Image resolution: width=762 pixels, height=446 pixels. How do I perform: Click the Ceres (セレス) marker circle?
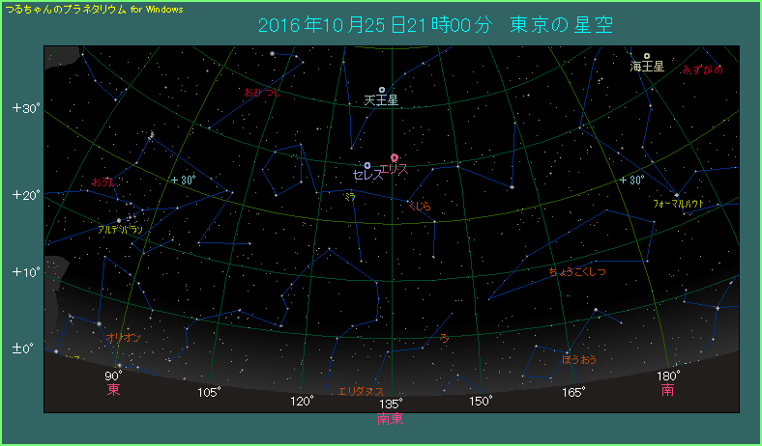[x=367, y=165]
